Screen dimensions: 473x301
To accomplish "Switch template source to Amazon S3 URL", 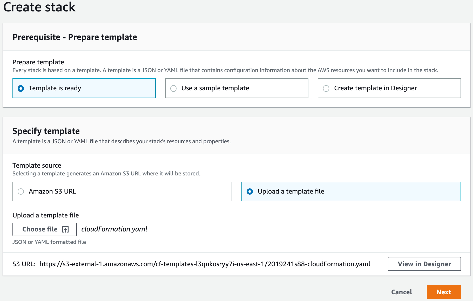I will [x=21, y=191].
